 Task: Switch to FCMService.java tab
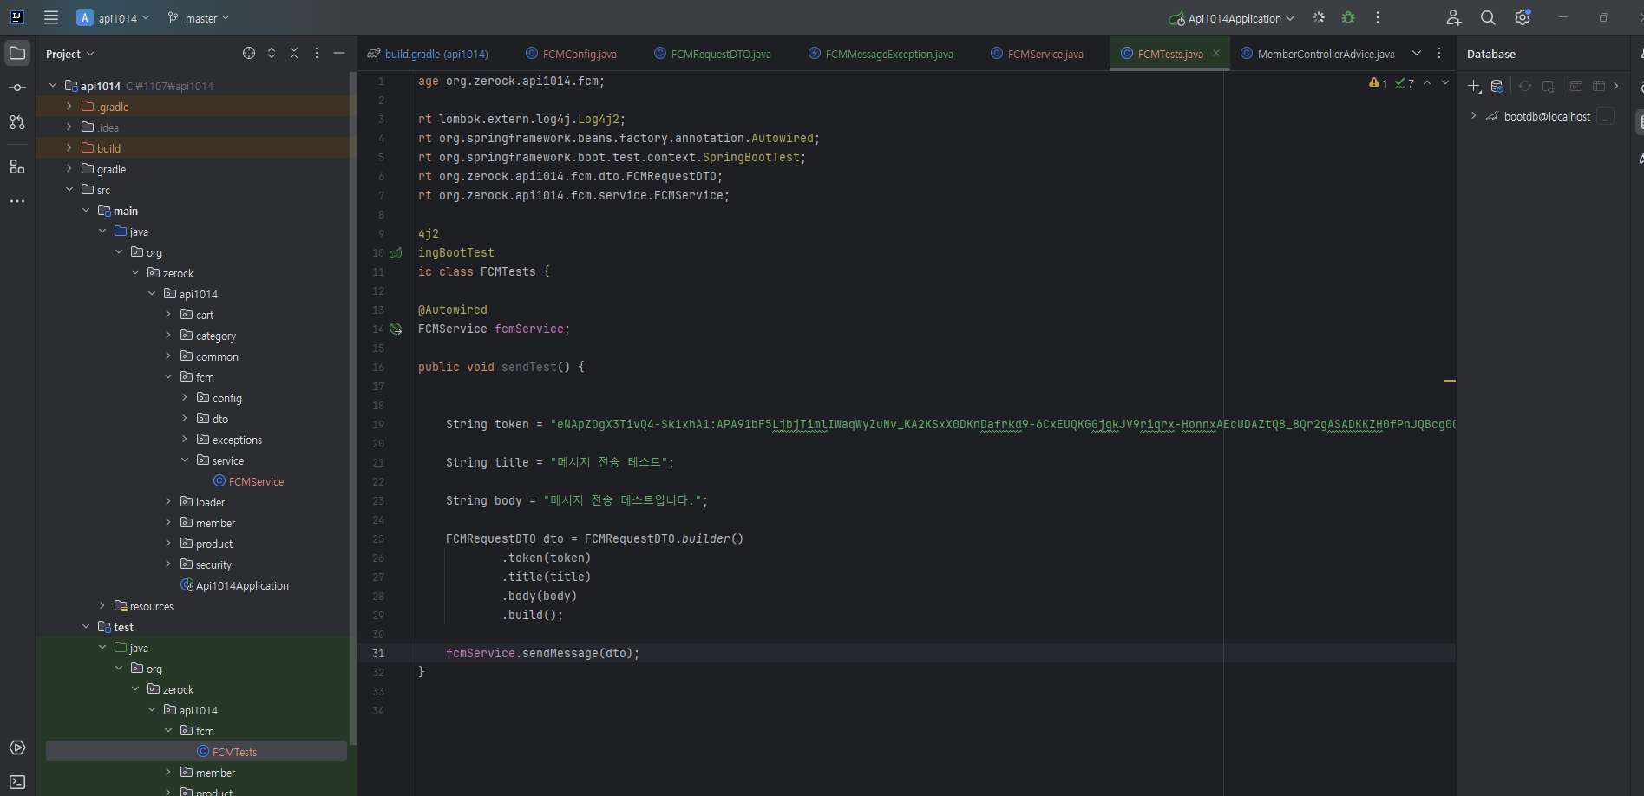[1038, 54]
